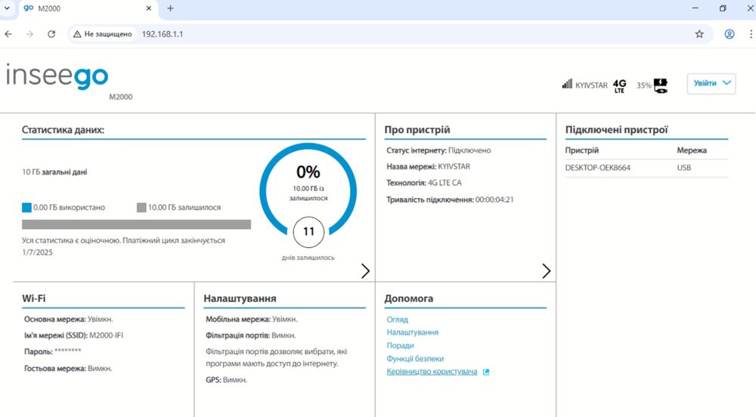Click the 35% battery percentage
The height and width of the screenshot is (417, 756).
click(x=643, y=85)
